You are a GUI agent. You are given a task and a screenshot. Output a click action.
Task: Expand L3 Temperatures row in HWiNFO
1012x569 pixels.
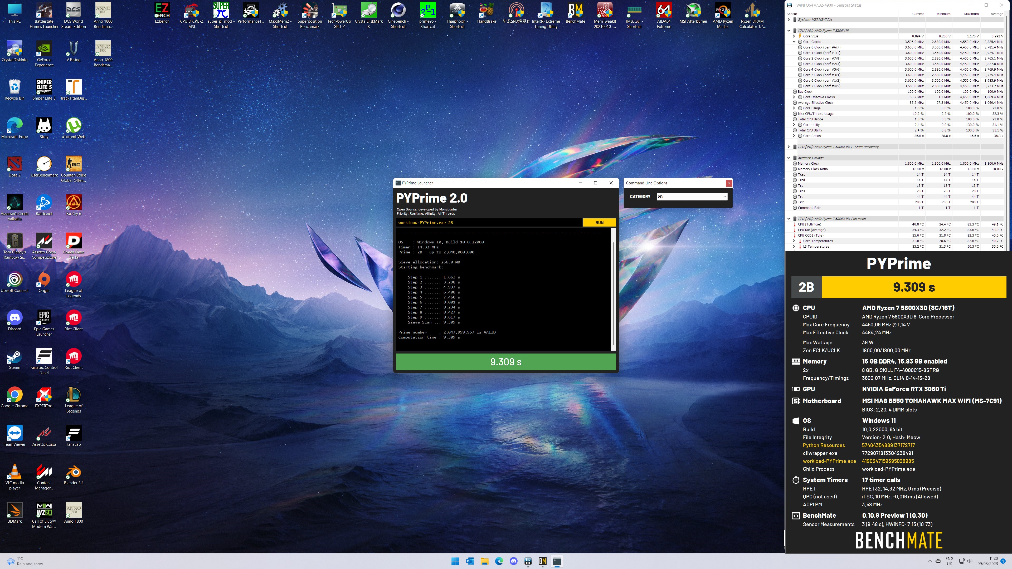pos(794,247)
